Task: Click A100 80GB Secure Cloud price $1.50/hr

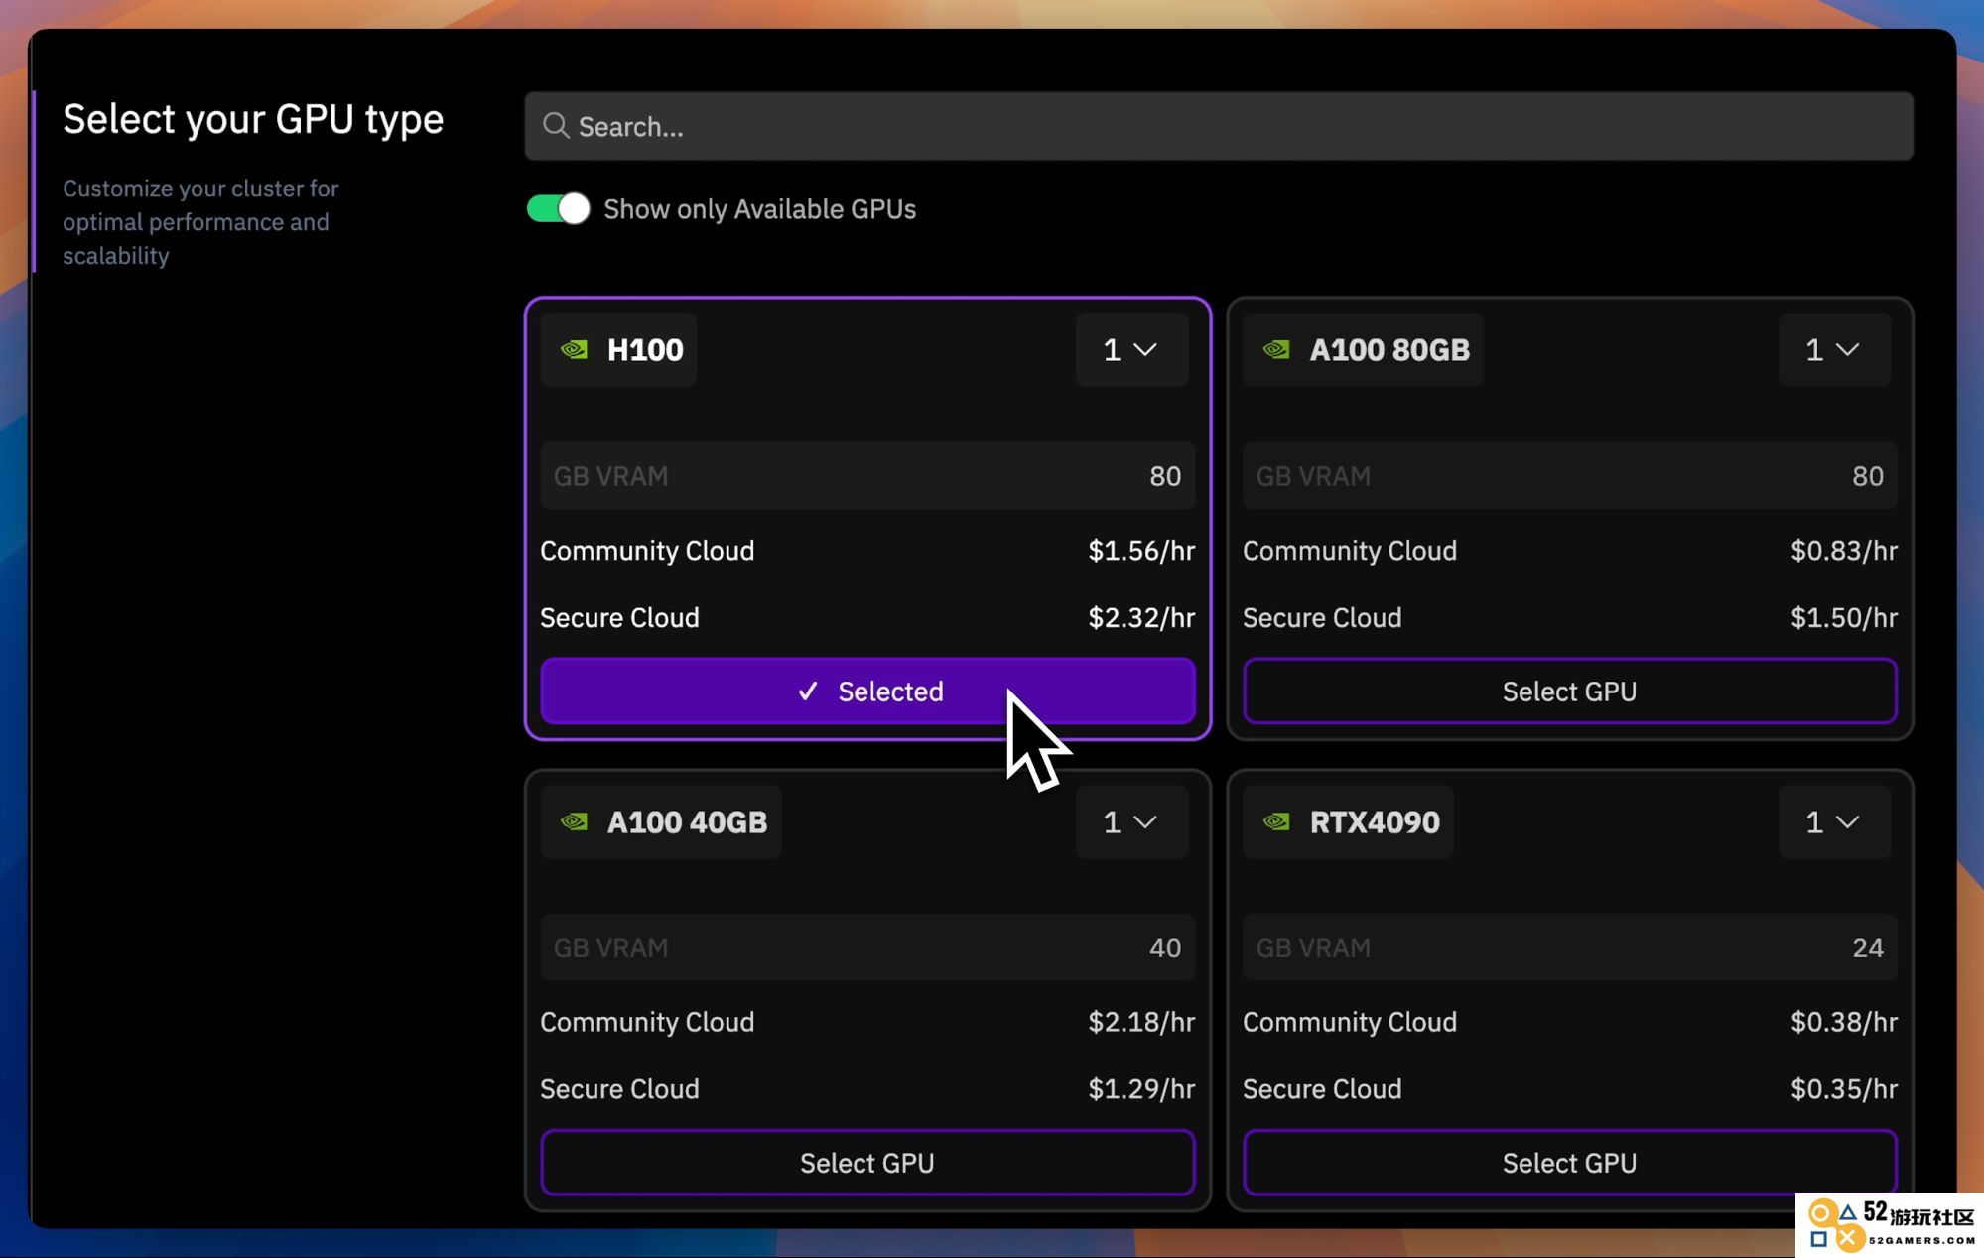Action: [1843, 617]
